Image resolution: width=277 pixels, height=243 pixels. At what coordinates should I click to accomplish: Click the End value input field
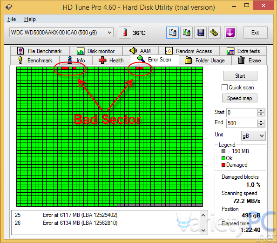point(242,123)
